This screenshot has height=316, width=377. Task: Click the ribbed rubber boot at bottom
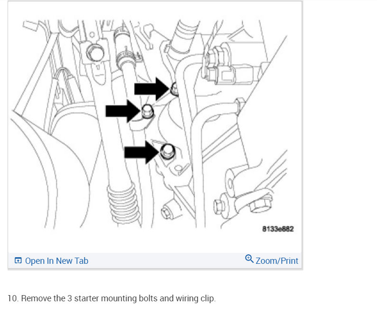tap(123, 203)
